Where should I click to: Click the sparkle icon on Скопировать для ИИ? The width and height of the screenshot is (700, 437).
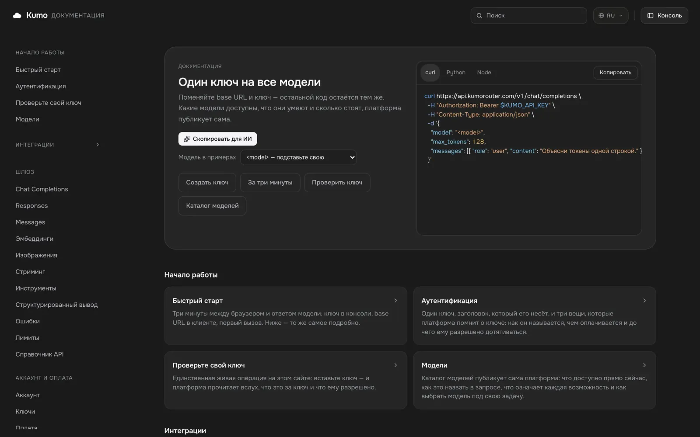coord(187,139)
